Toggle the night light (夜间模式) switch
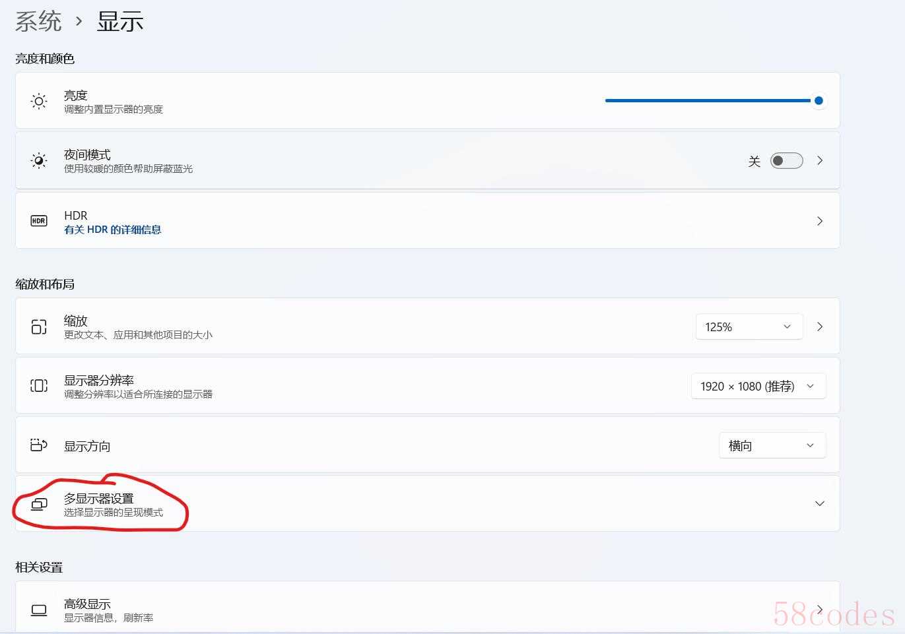Image resolution: width=905 pixels, height=634 pixels. pos(786,161)
